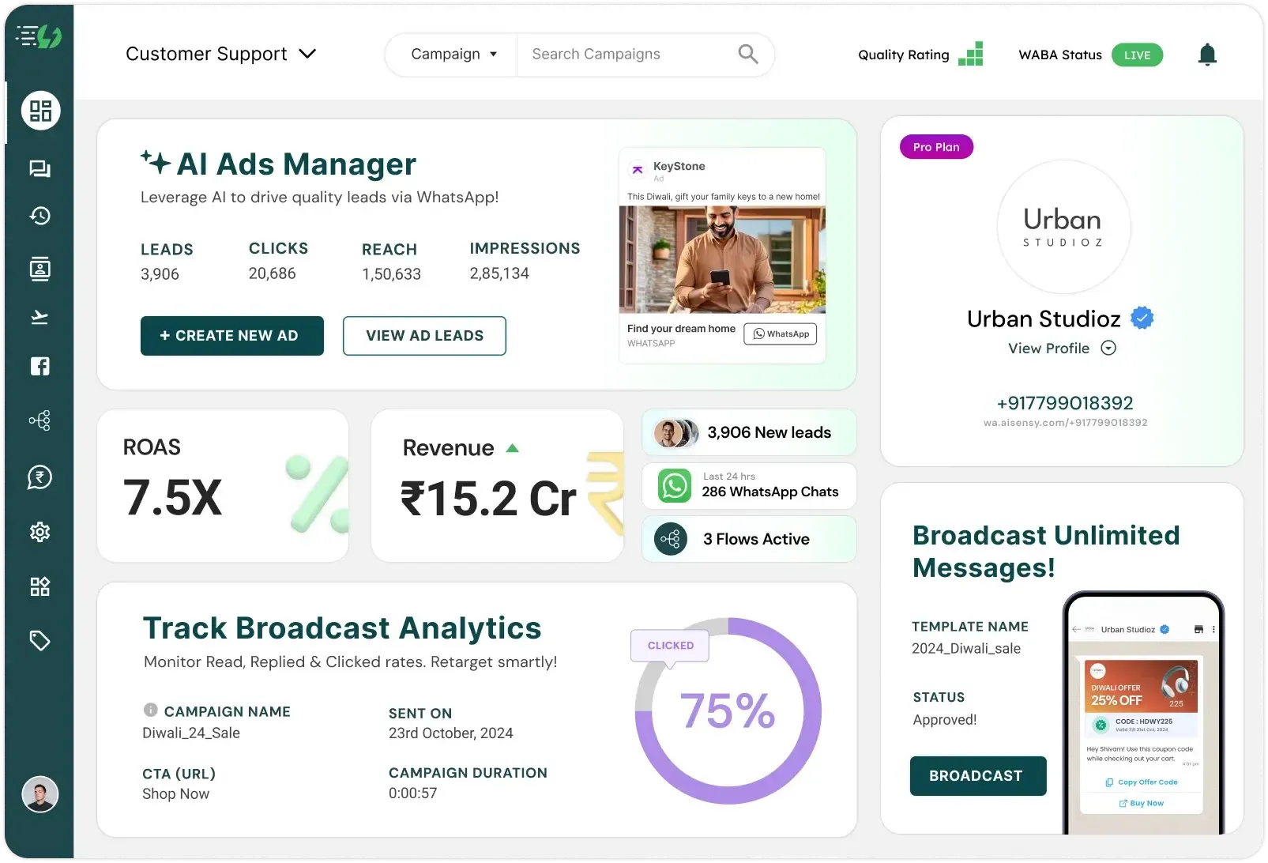Check the Quality Rating bars indicator
The image size is (1268, 863).
click(x=972, y=54)
